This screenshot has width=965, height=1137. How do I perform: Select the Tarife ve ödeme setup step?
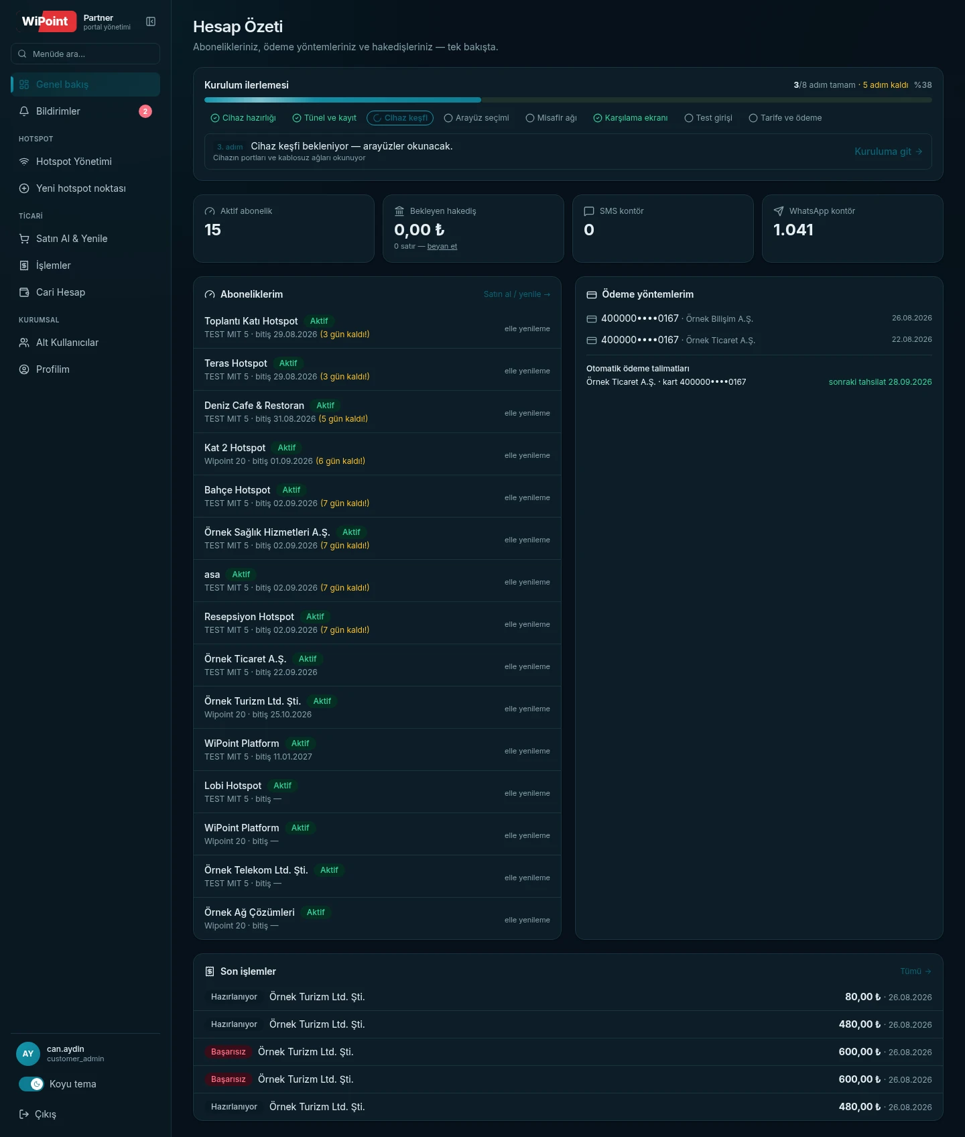pyautogui.click(x=785, y=118)
